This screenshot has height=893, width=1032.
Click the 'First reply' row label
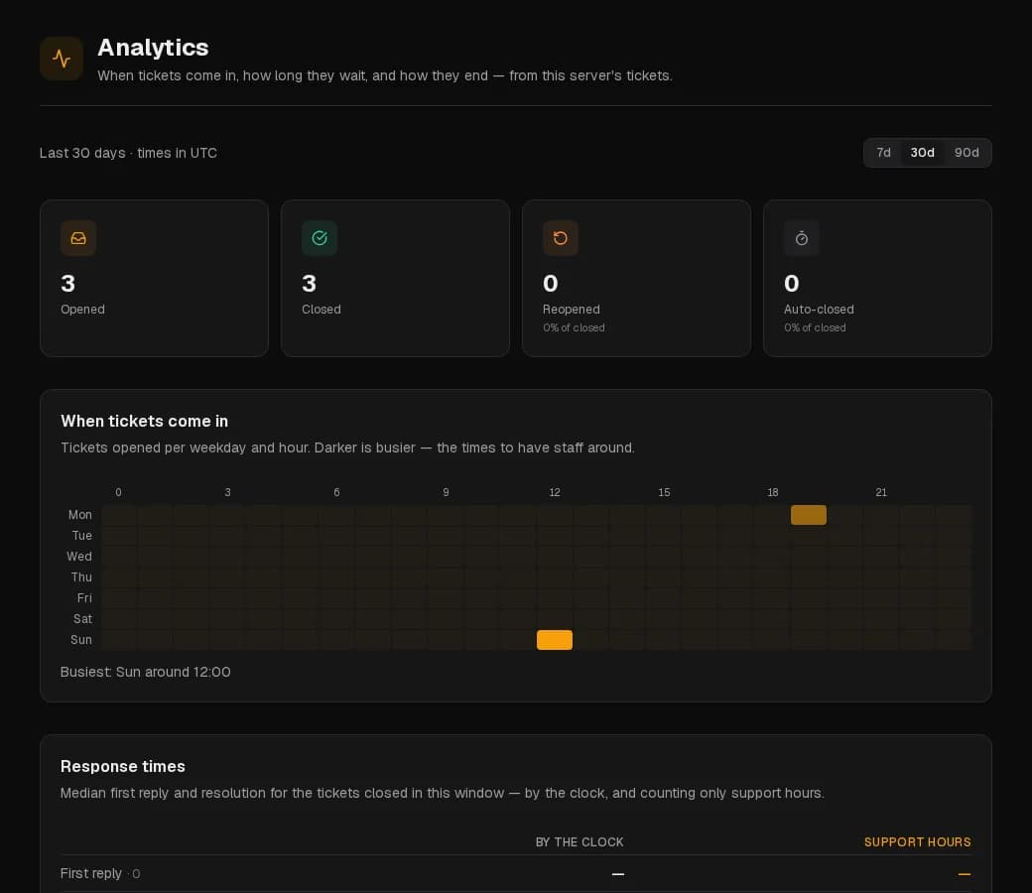(x=91, y=873)
